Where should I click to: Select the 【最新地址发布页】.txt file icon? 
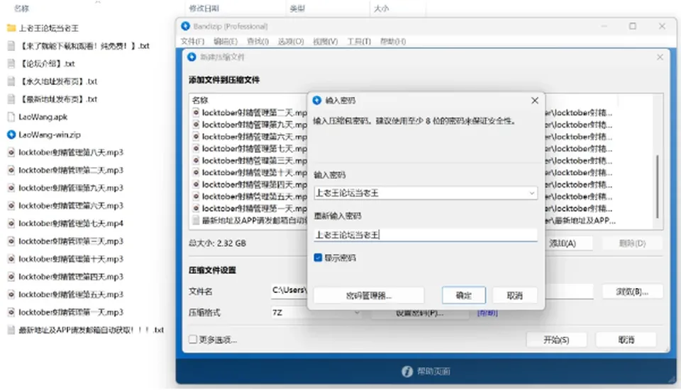[11, 99]
